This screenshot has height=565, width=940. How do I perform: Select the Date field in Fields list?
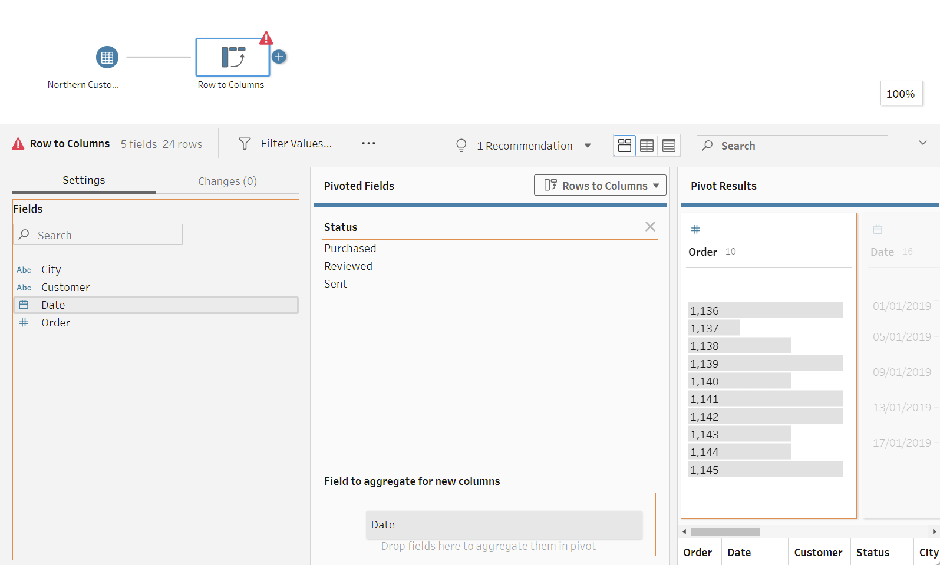(x=156, y=305)
